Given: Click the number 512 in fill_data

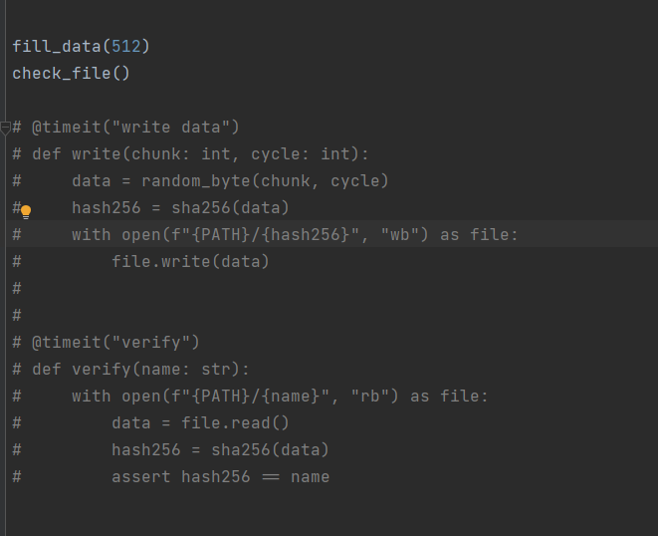Looking at the screenshot, I should 125,46.
